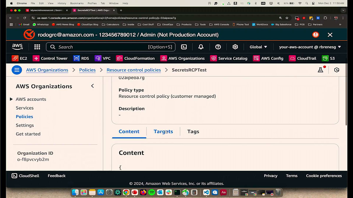The height and width of the screenshot is (198, 353).
Task: Expand AWS accounts in the sidebar
Action: (11, 99)
